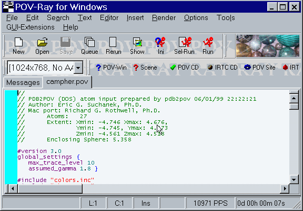Viewport: 303px width, 211px height.
Task: Click the PDB2POV (DOS) comment line
Action: click(x=137, y=99)
